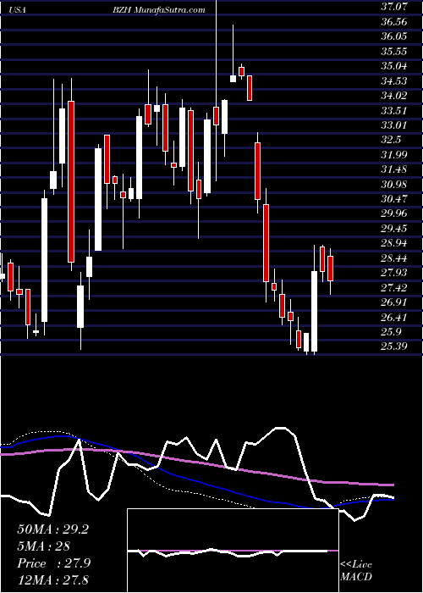Click the 32.5 price level label
This screenshot has height=593, width=423.
click(392, 140)
